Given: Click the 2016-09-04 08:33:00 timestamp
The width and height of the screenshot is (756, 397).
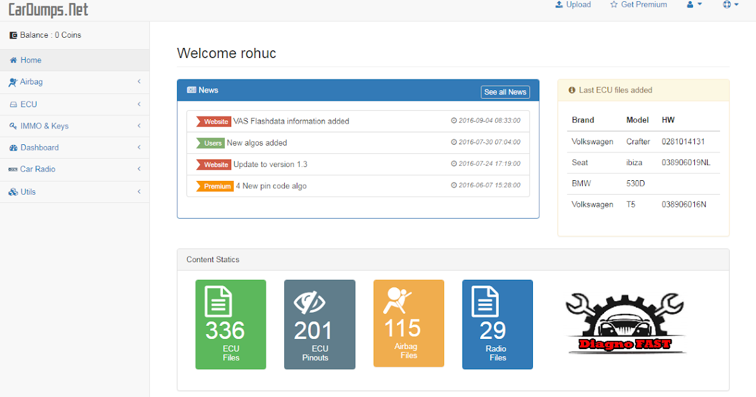Looking at the screenshot, I should [x=486, y=120].
